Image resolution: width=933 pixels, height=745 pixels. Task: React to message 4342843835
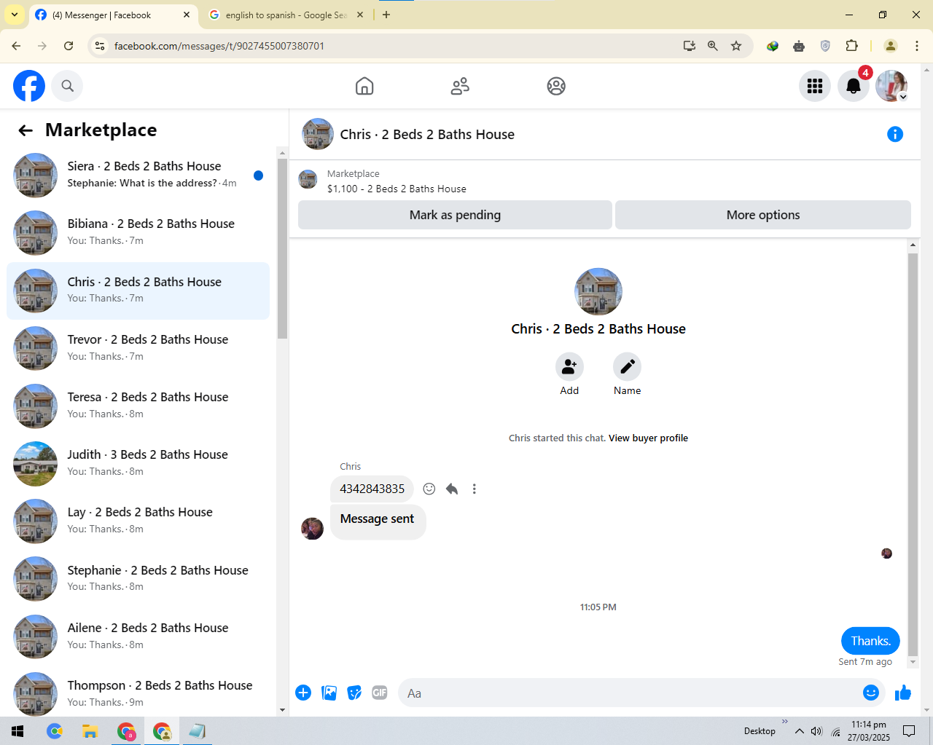coord(429,489)
